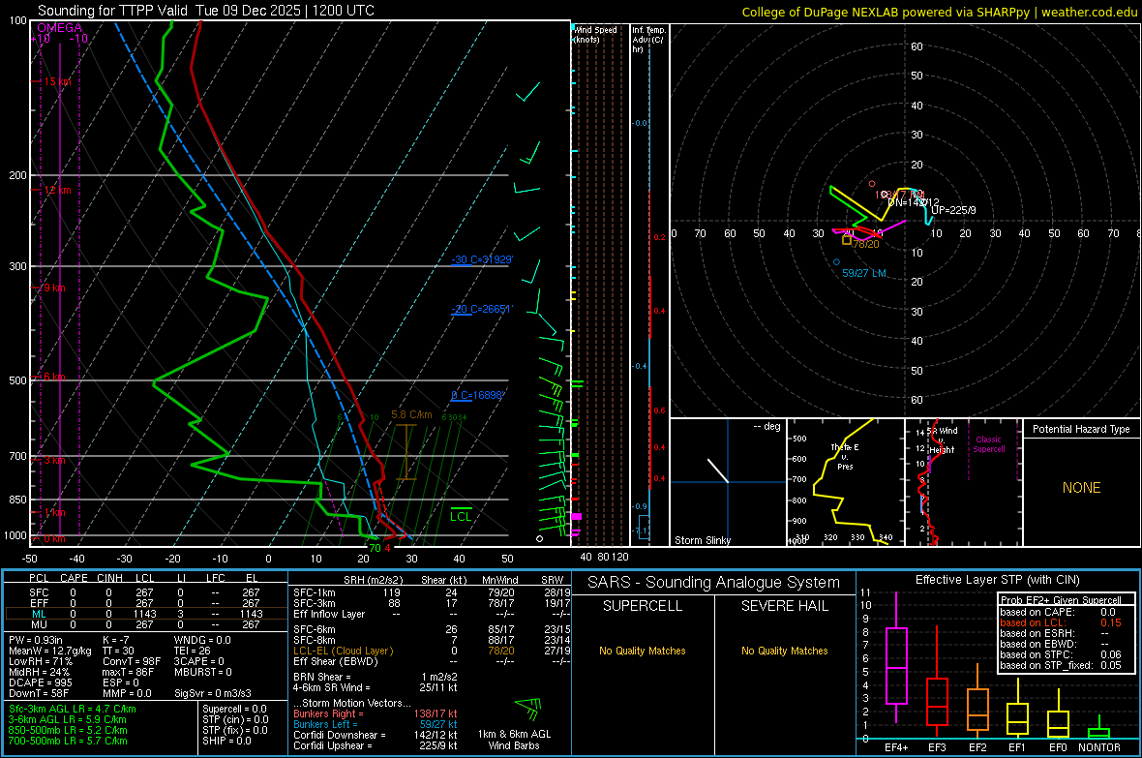Image resolution: width=1142 pixels, height=758 pixels.
Task: Click the Effective Layer STP (with CIN) title
Action: tap(998, 580)
